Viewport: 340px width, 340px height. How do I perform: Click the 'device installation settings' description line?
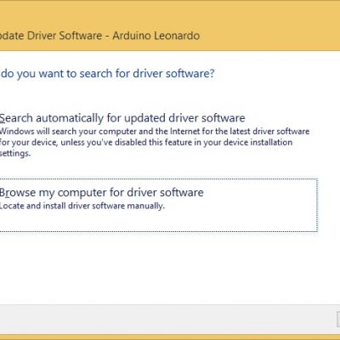146,142
